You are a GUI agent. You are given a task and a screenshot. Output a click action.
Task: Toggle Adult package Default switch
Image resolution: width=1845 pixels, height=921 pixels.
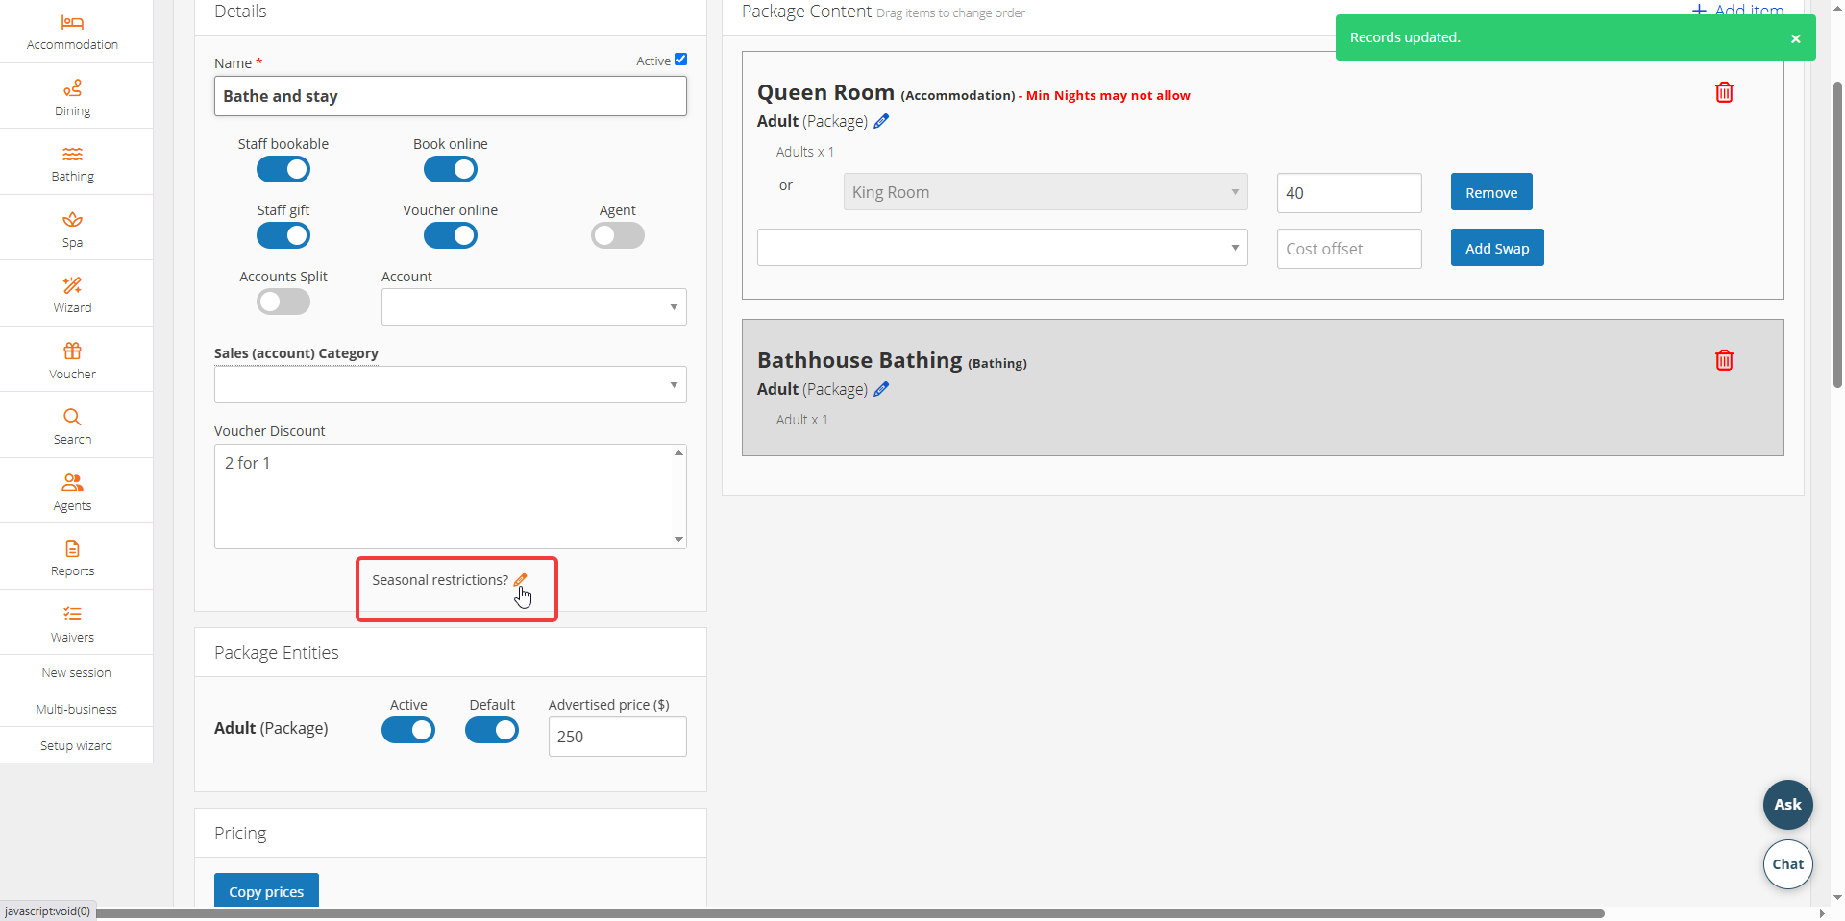pos(492,730)
